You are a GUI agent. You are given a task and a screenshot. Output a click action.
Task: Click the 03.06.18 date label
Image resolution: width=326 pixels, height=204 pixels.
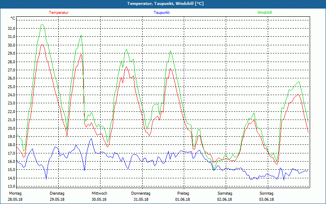[267, 200]
